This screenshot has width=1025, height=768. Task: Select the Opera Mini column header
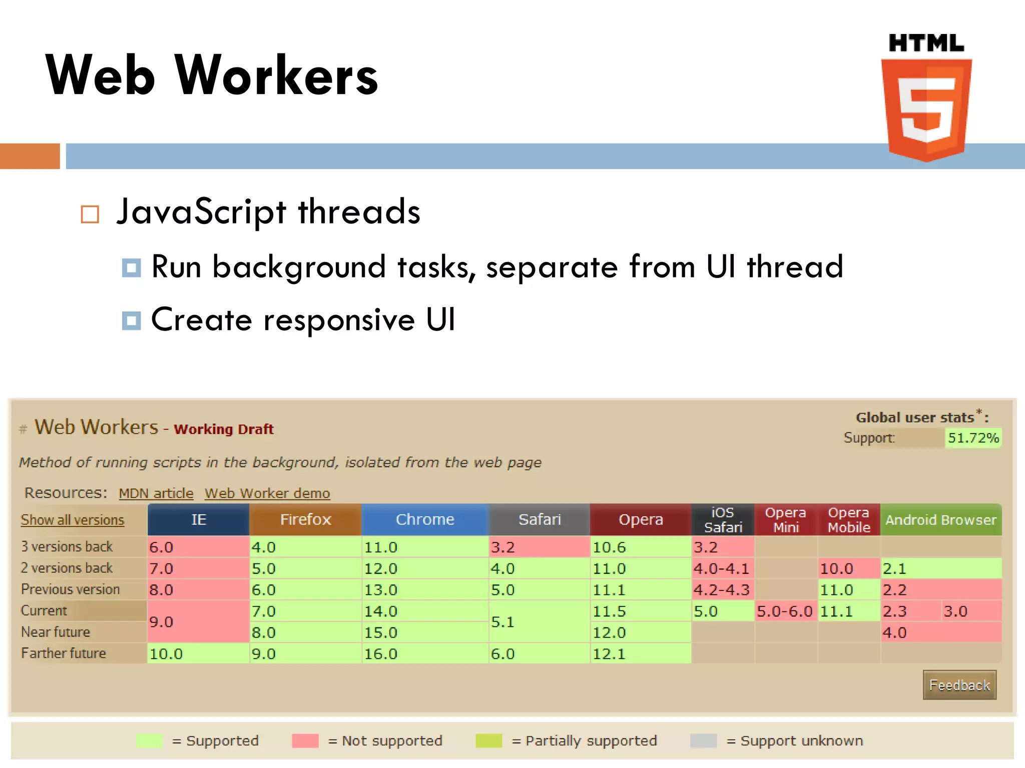[785, 519]
